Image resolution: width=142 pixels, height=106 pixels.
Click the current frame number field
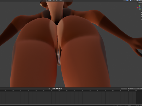pos(124,89)
